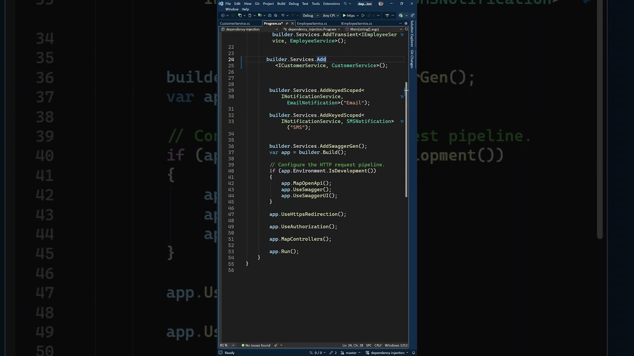Open the tab settings gear icon
This screenshot has height=356, width=634.
406,23
